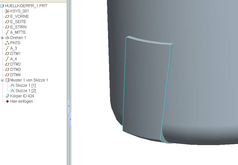The width and height of the screenshot is (238, 165).
Task: Select the DTM4 label
Action: tap(15, 75)
